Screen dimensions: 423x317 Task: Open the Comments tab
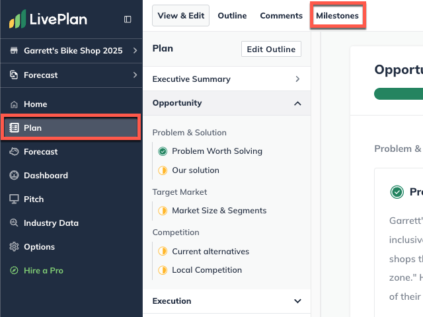point(281,16)
